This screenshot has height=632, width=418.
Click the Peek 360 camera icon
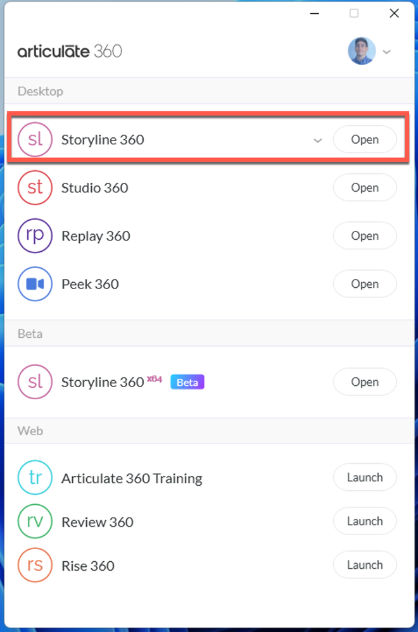[x=35, y=284]
